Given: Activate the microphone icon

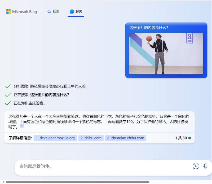Looking at the screenshot, I should coord(205,166).
